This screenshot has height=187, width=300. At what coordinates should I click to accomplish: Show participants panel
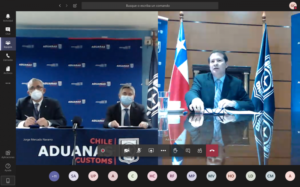(200, 151)
